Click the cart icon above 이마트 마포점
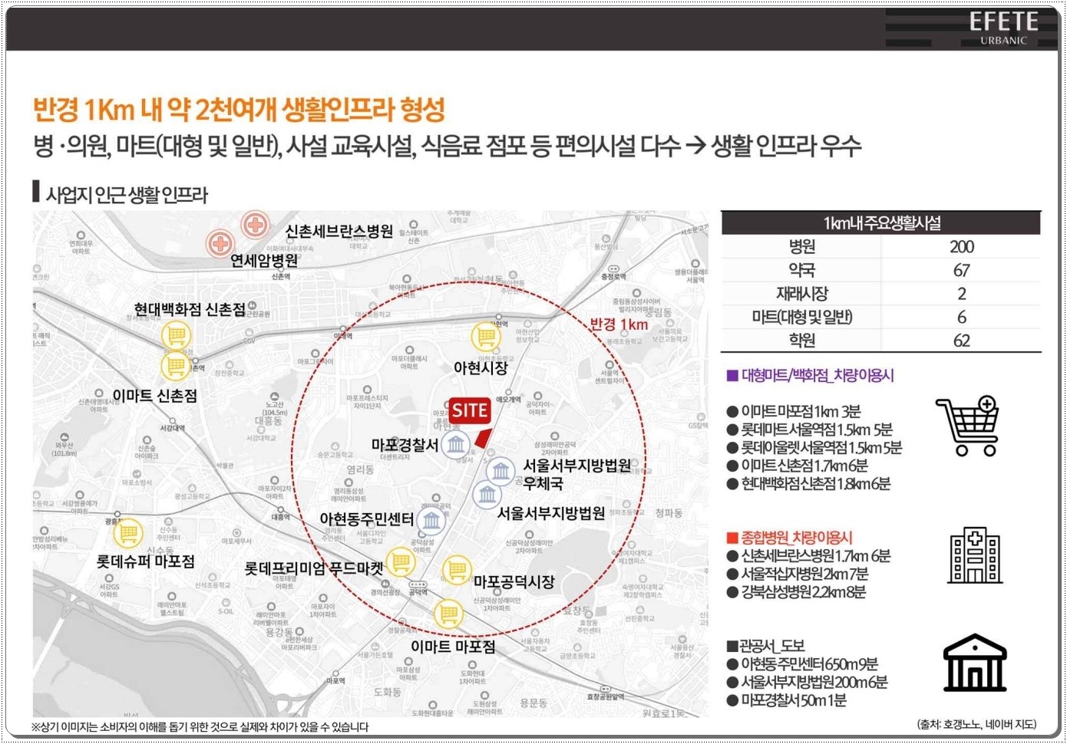1067x744 pixels. (448, 614)
